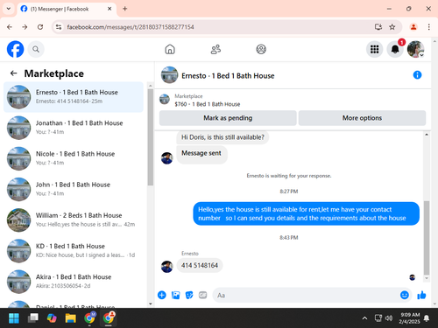438x328 pixels.
Task: Open the Friends icon
Action: [x=215, y=49]
